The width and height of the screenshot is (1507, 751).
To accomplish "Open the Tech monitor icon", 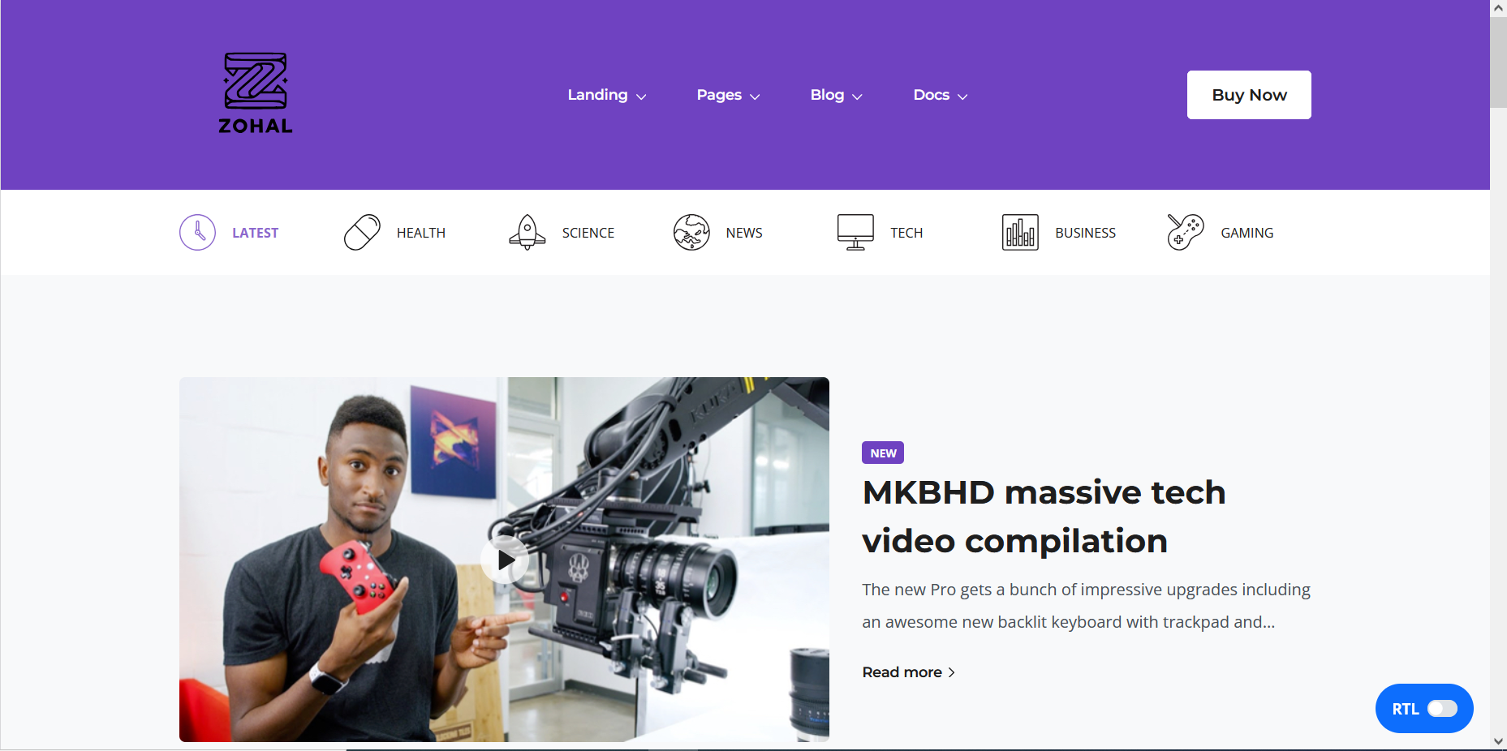I will click(855, 233).
